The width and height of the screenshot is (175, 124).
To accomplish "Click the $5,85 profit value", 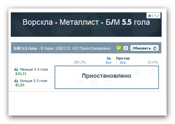I will pos(20,85).
